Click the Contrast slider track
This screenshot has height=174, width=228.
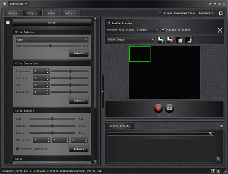point(70,78)
